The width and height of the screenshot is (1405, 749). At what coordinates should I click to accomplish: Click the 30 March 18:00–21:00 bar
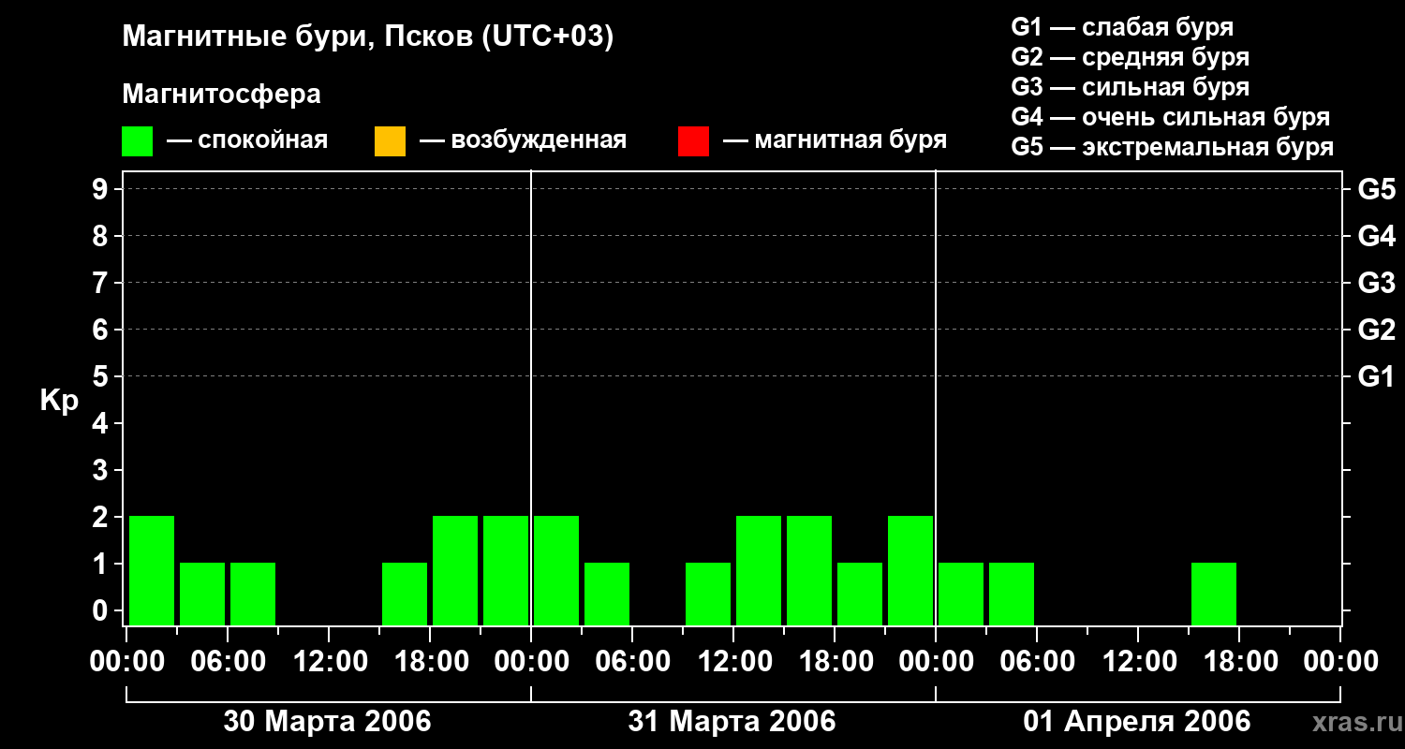pyautogui.click(x=455, y=570)
